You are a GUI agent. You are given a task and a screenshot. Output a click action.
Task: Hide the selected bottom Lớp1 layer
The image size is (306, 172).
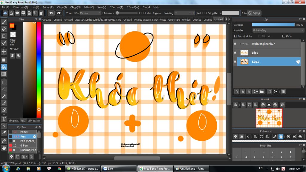pos(235,62)
